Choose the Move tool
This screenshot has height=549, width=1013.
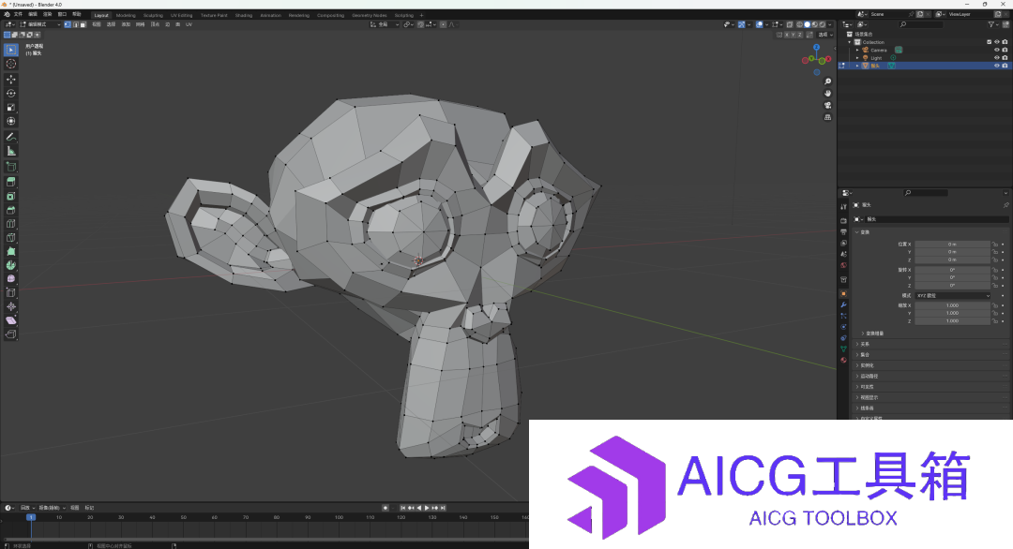pos(11,80)
